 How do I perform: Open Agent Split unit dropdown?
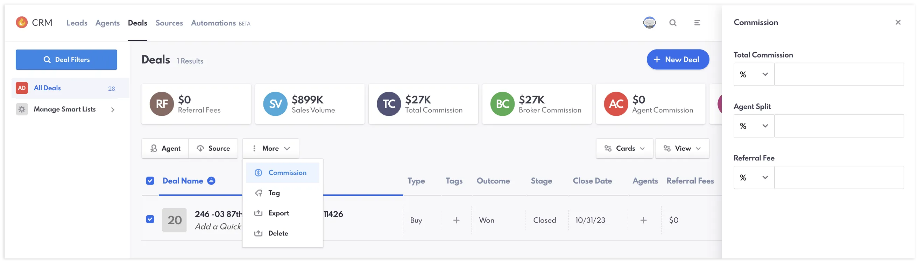point(754,126)
